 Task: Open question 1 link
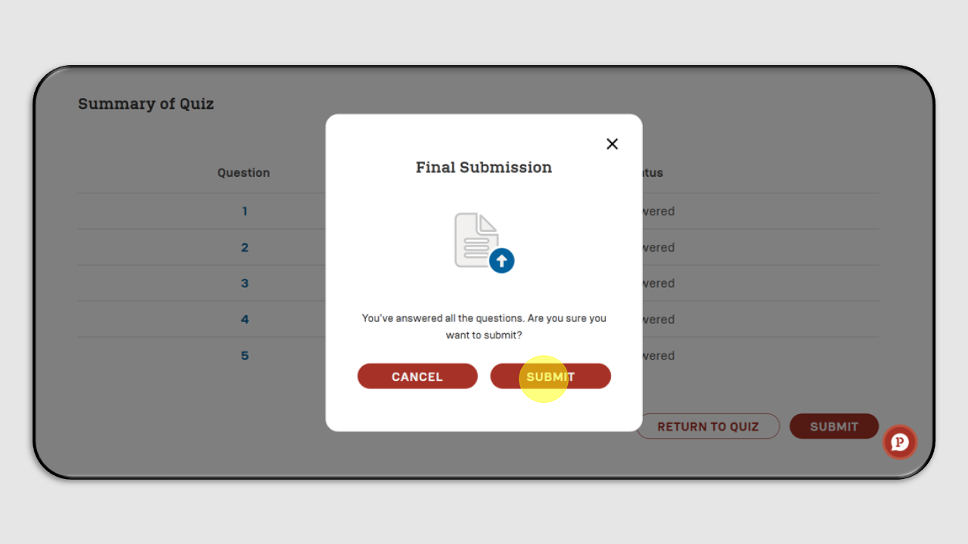[x=244, y=212]
